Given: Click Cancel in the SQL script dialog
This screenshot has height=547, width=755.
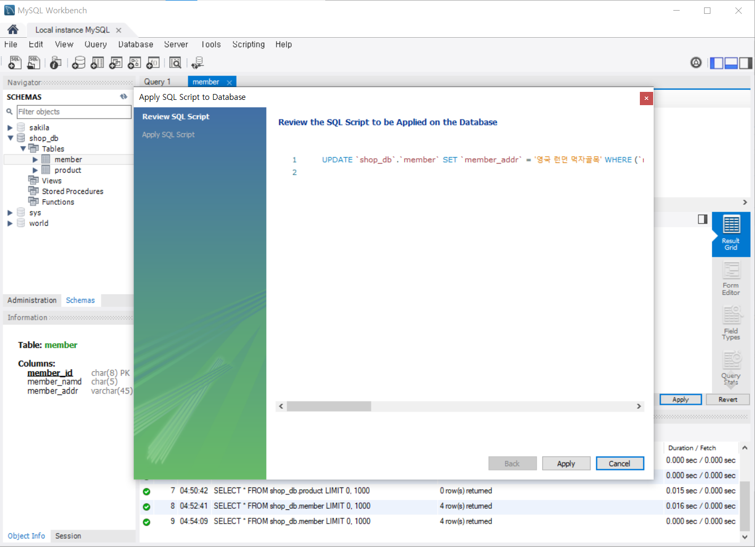Looking at the screenshot, I should point(620,464).
